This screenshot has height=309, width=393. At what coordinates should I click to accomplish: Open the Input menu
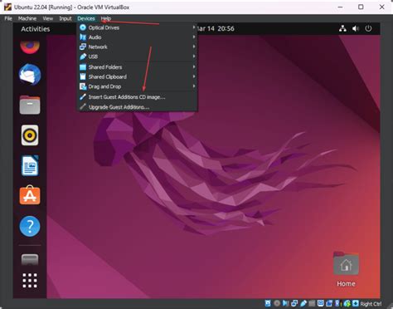65,18
